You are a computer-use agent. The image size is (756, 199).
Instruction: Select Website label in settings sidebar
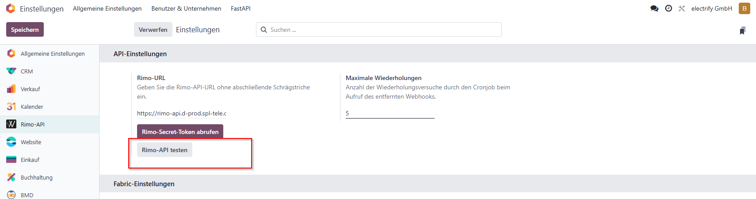[31, 142]
